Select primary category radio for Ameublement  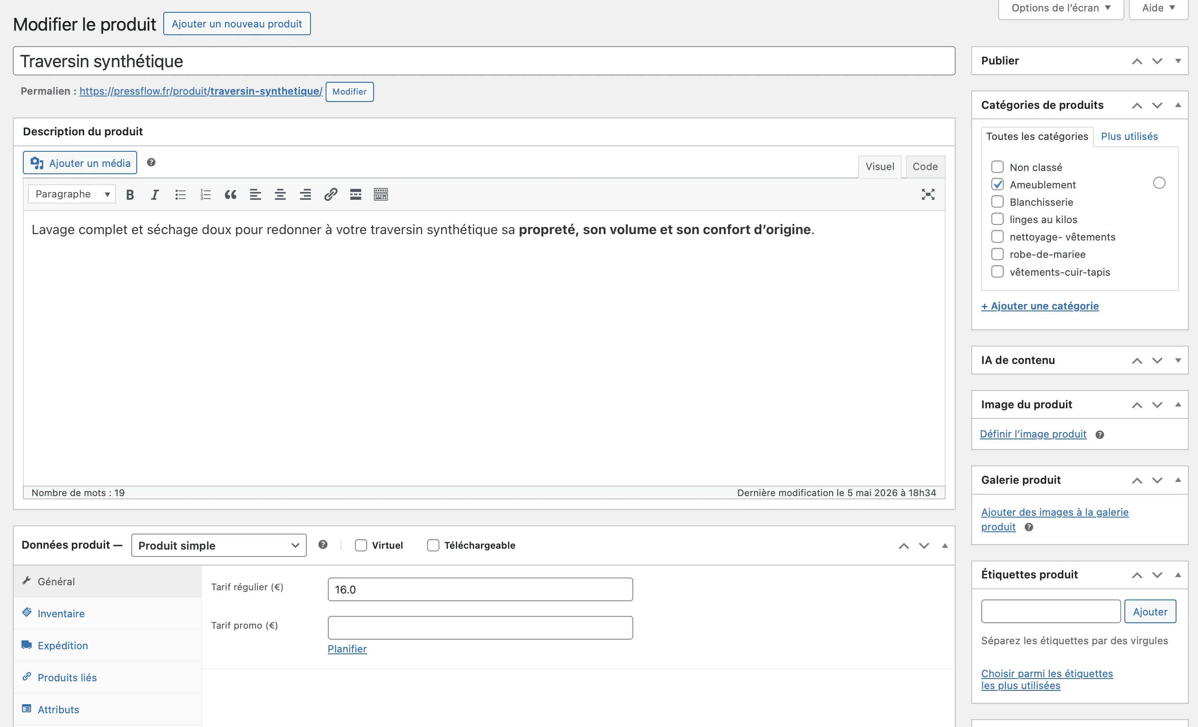point(1159,183)
